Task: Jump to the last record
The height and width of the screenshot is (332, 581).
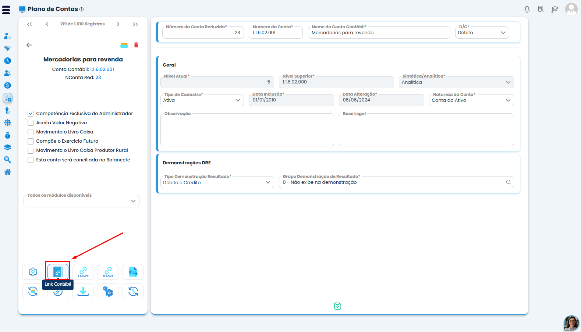Action: coord(135,24)
